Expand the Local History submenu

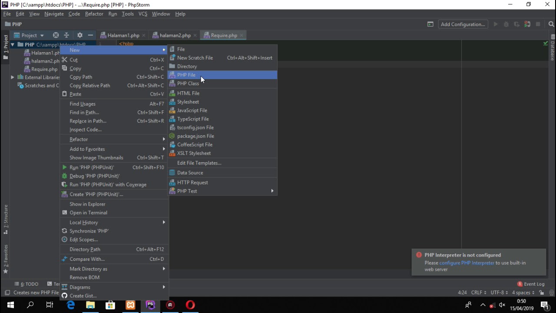pyautogui.click(x=114, y=222)
